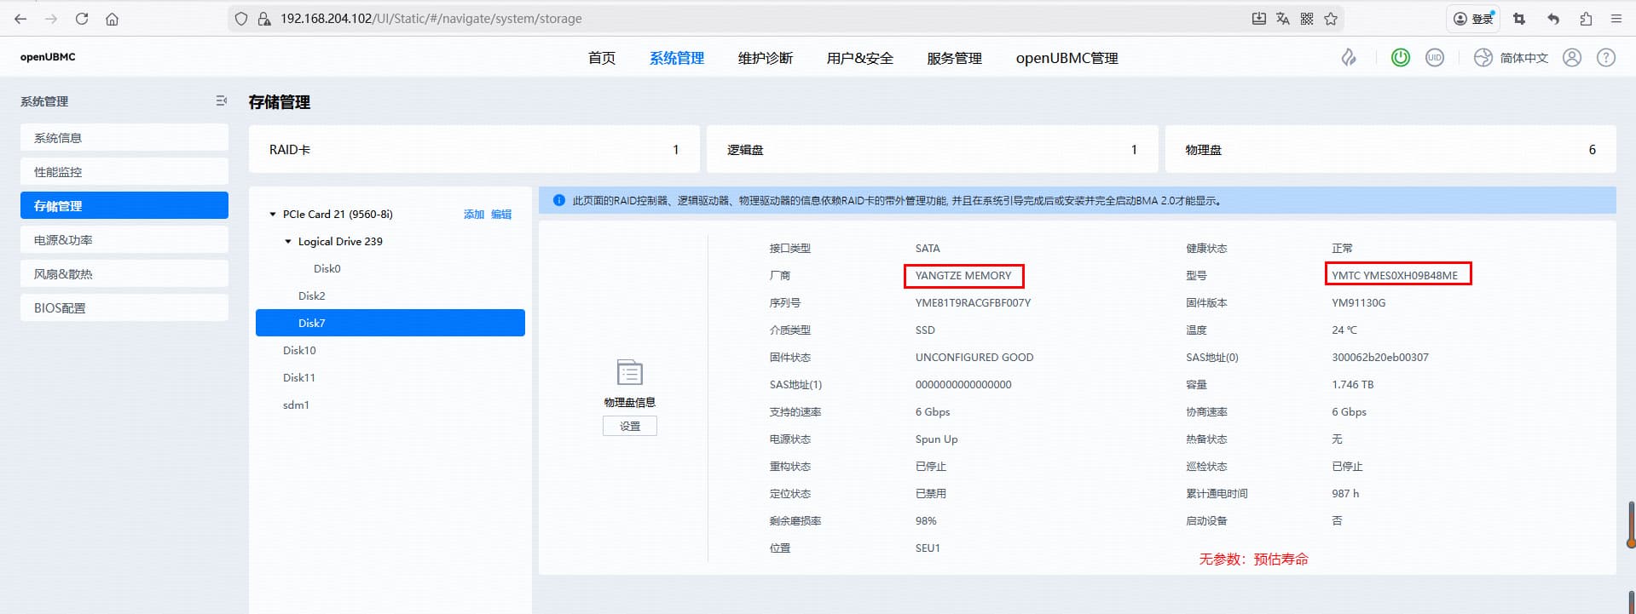Bookmark this page with star icon
Viewport: 1636px width, 614px height.
[1331, 19]
